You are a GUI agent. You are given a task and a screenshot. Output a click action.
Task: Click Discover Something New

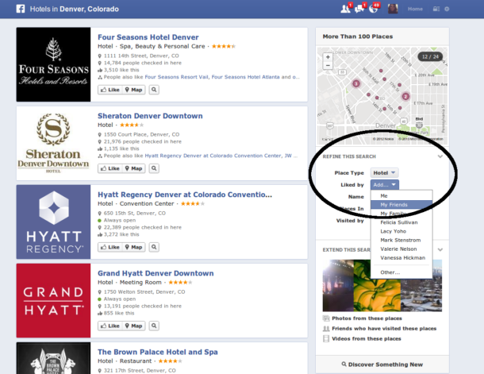382,364
